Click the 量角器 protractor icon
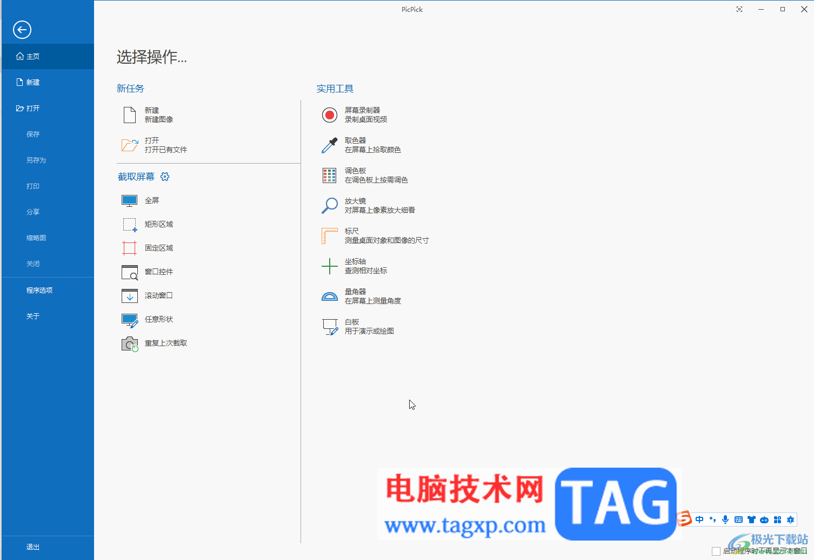Image resolution: width=814 pixels, height=560 pixels. tap(330, 296)
